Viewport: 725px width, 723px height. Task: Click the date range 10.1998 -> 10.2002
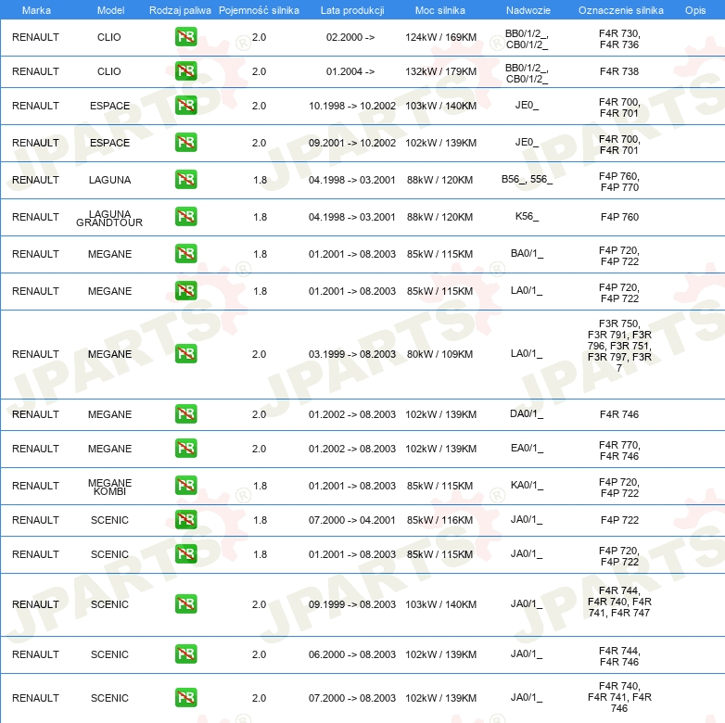click(x=352, y=106)
